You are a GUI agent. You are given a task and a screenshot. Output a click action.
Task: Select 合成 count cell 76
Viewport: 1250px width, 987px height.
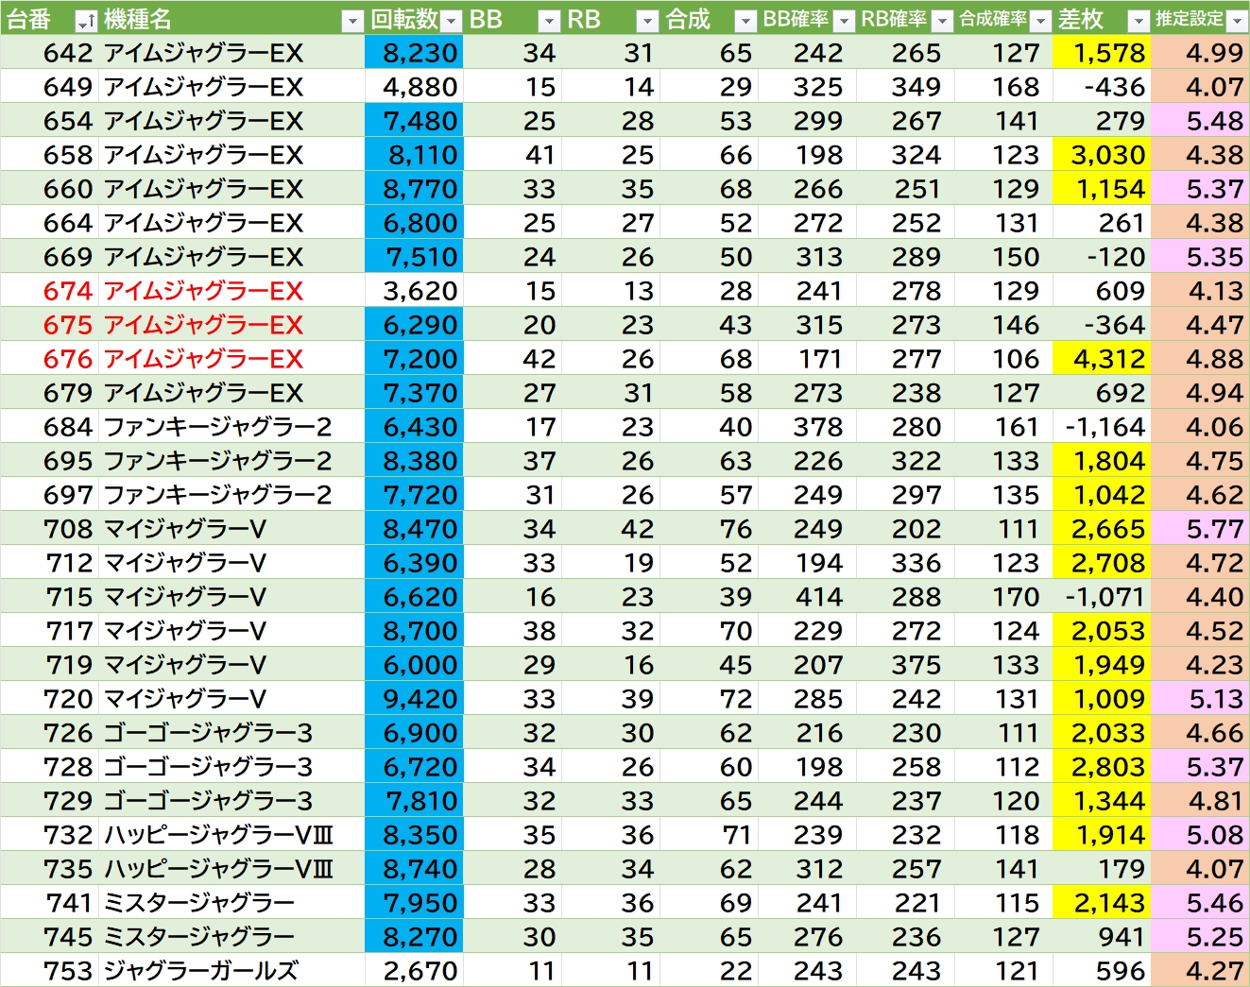point(709,529)
